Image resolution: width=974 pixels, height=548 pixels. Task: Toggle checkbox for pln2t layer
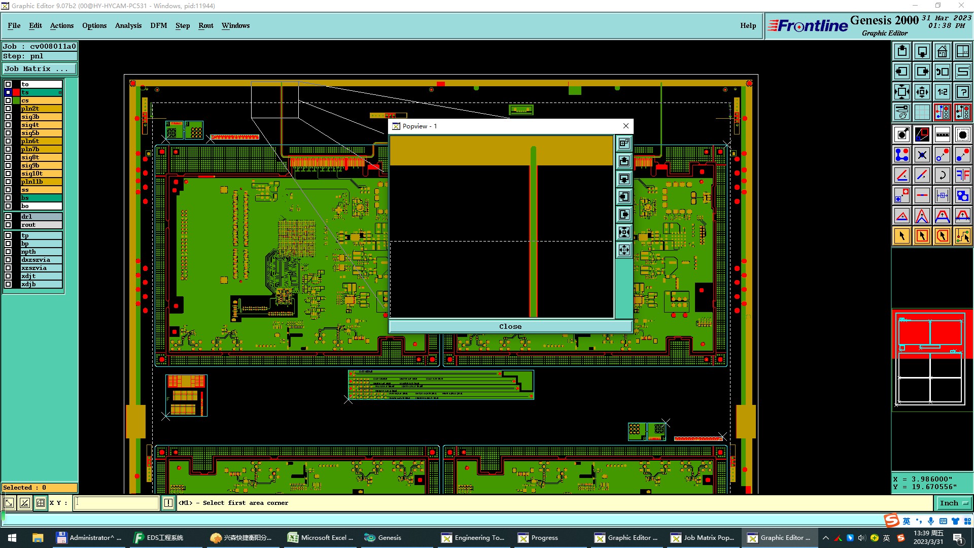pos(8,109)
